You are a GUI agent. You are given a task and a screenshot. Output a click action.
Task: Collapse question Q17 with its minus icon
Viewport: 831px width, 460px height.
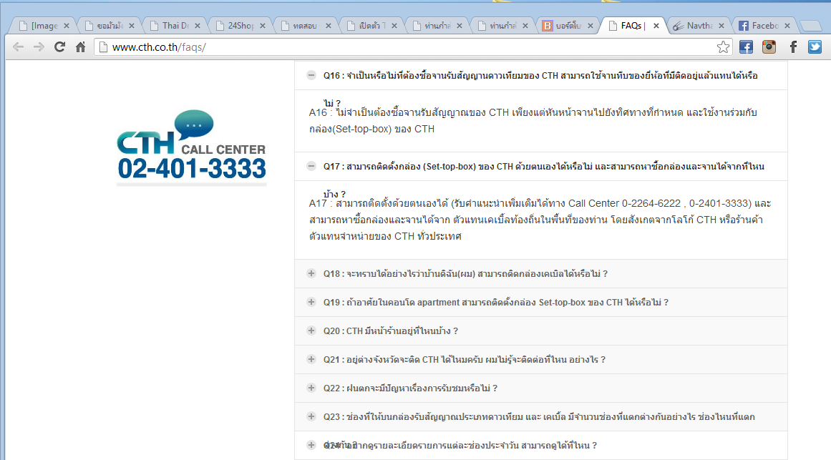pyautogui.click(x=311, y=166)
